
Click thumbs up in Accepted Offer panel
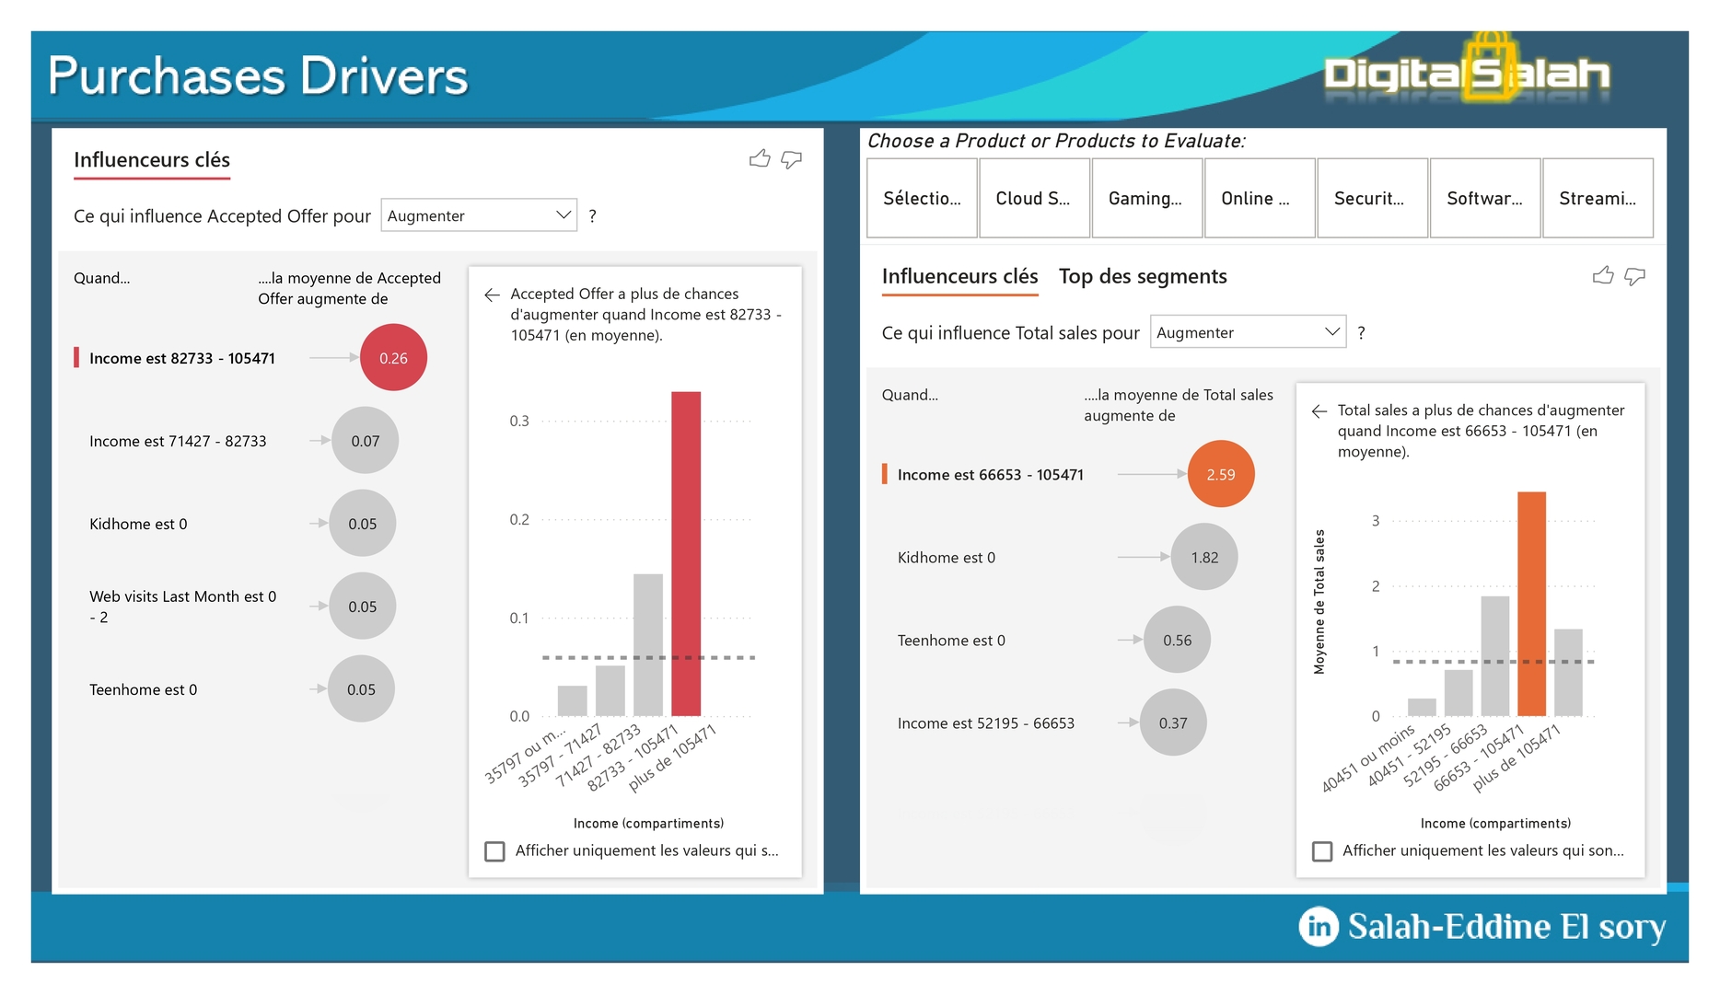pyautogui.click(x=760, y=159)
